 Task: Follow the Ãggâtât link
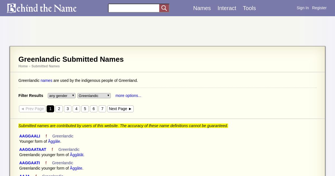pos(76,155)
